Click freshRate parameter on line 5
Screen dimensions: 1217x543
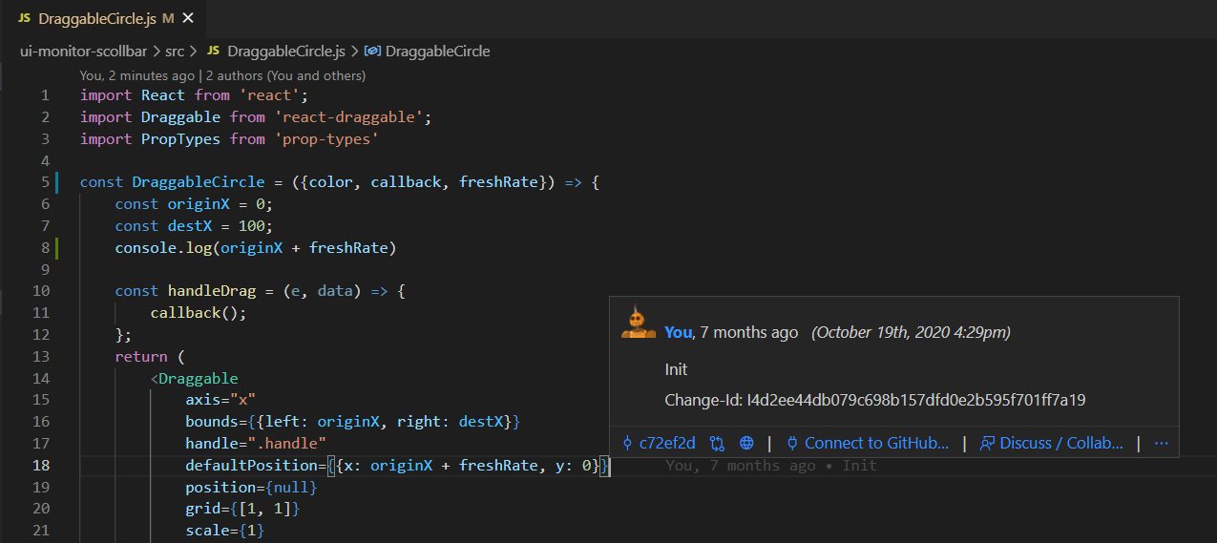498,182
